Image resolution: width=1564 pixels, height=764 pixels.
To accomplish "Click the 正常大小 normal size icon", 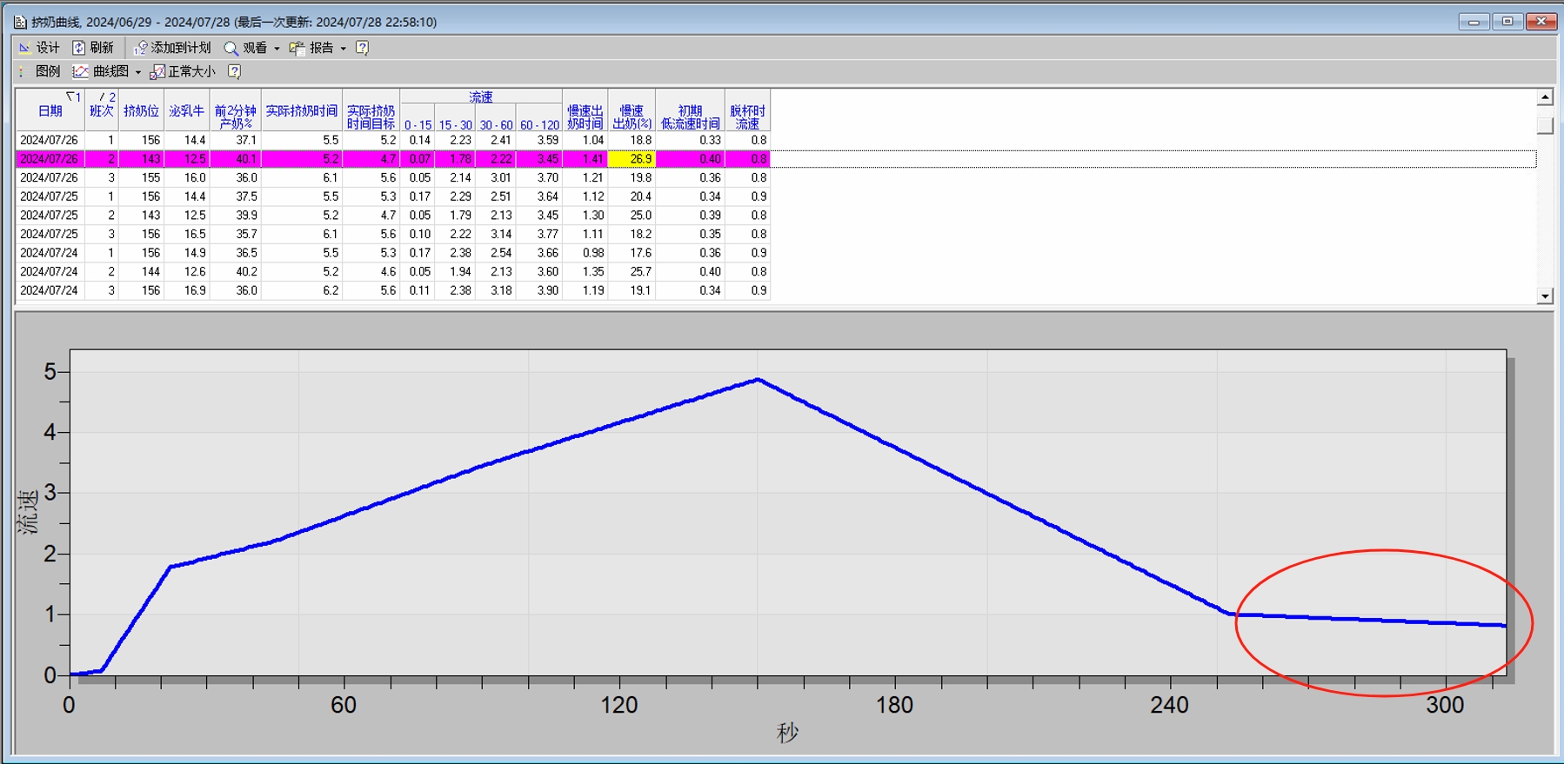I will (157, 71).
